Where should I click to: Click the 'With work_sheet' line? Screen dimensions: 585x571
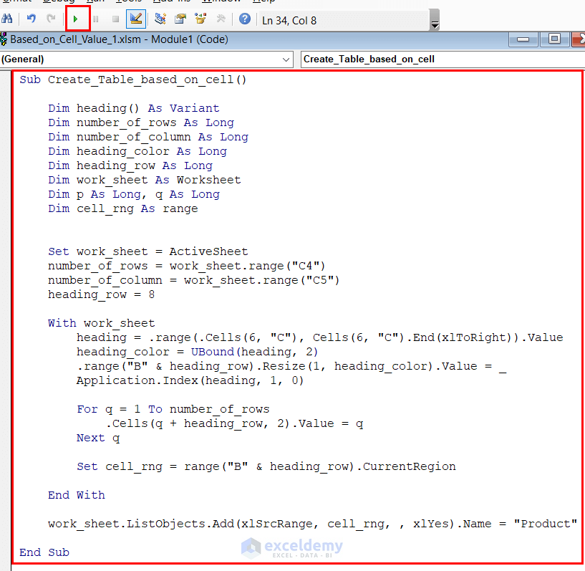(x=102, y=323)
